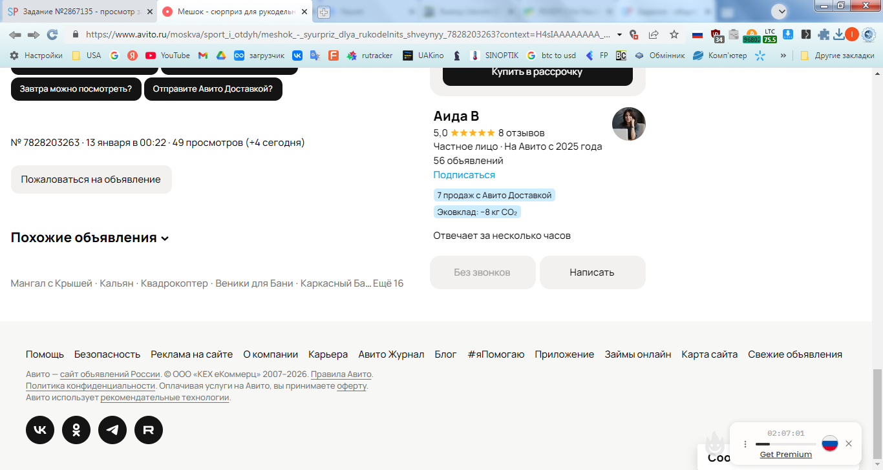Click the Russian flag in translator widget
The height and width of the screenshot is (470, 883).
click(x=830, y=444)
